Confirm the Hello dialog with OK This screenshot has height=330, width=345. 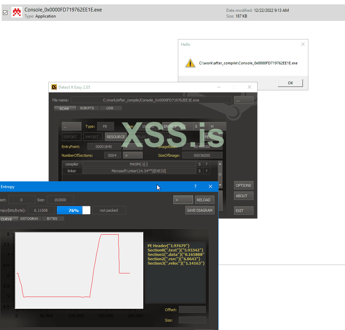click(x=290, y=83)
